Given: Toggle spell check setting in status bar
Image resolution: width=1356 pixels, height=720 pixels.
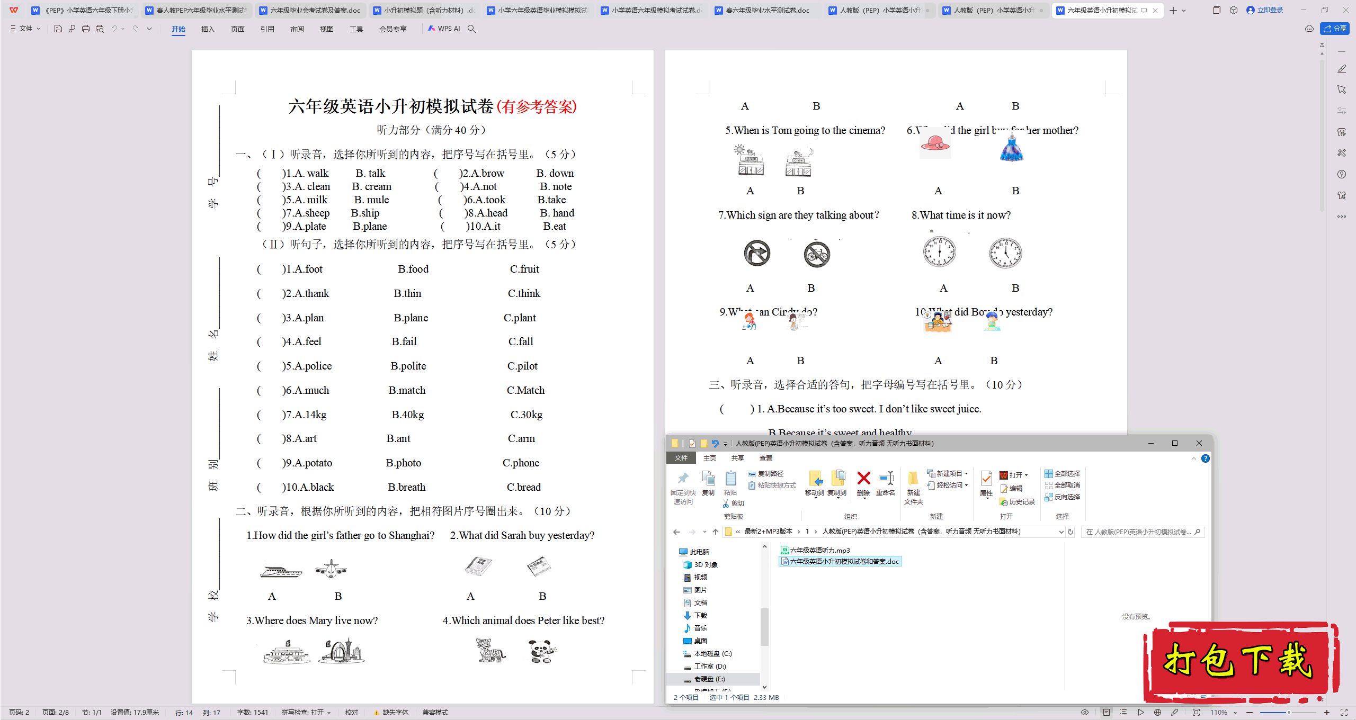Looking at the screenshot, I should pos(306,712).
